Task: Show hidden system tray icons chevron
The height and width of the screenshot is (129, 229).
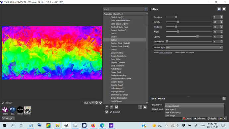Action: [167, 125]
